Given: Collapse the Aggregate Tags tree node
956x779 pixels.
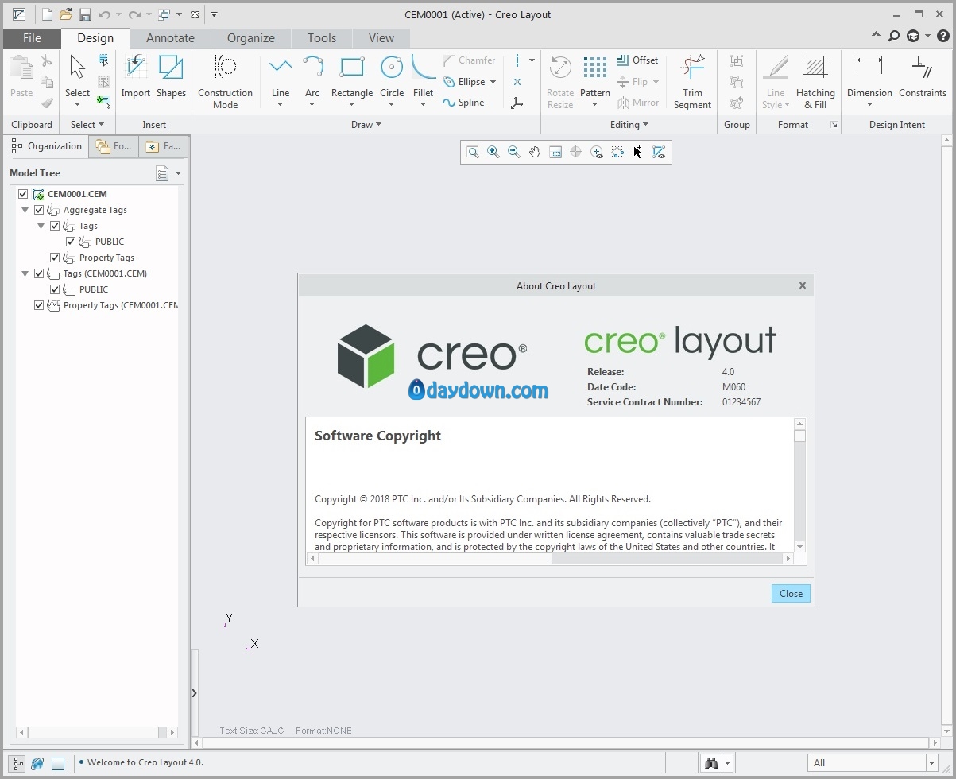Looking at the screenshot, I should pyautogui.click(x=25, y=210).
